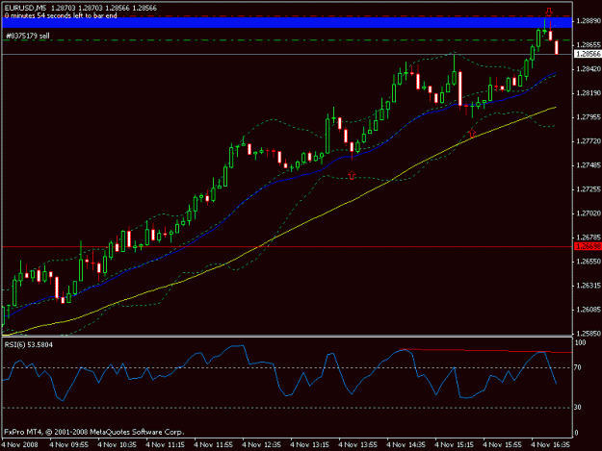
Task: Click the red down arrow above the last candles
Action: (x=549, y=12)
